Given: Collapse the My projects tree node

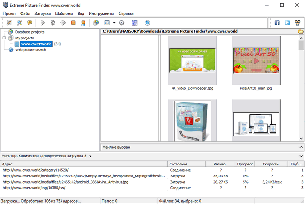Looking at the screenshot, I should tap(4, 38).
